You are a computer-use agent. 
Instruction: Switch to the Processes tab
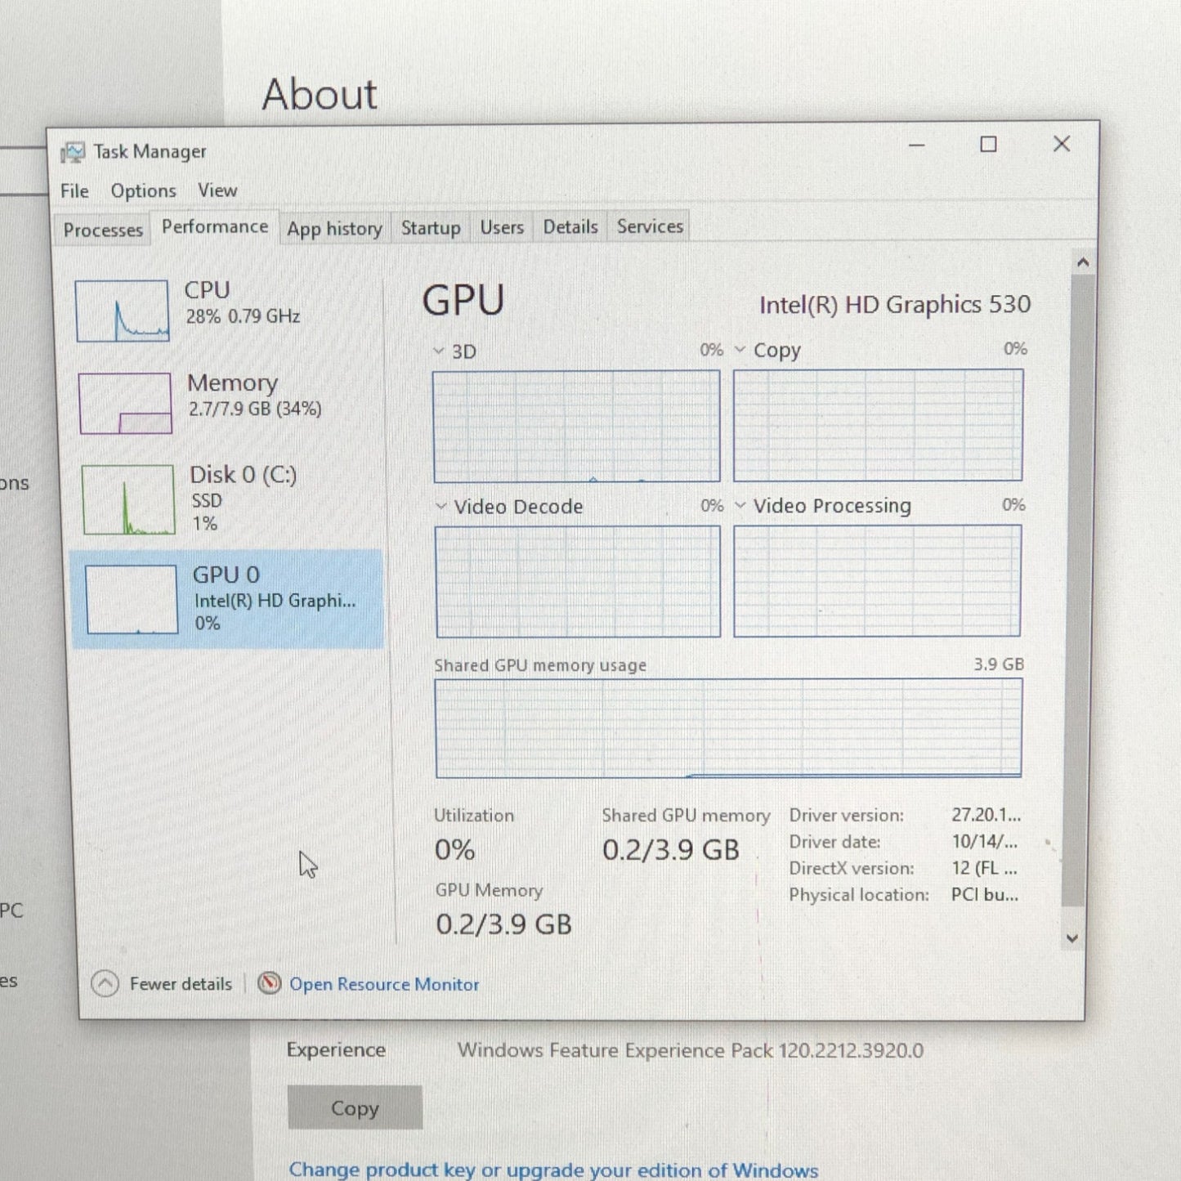pos(103,230)
